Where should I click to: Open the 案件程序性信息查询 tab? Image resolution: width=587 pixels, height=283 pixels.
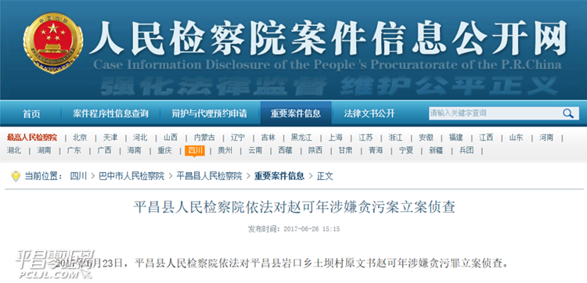110,113
